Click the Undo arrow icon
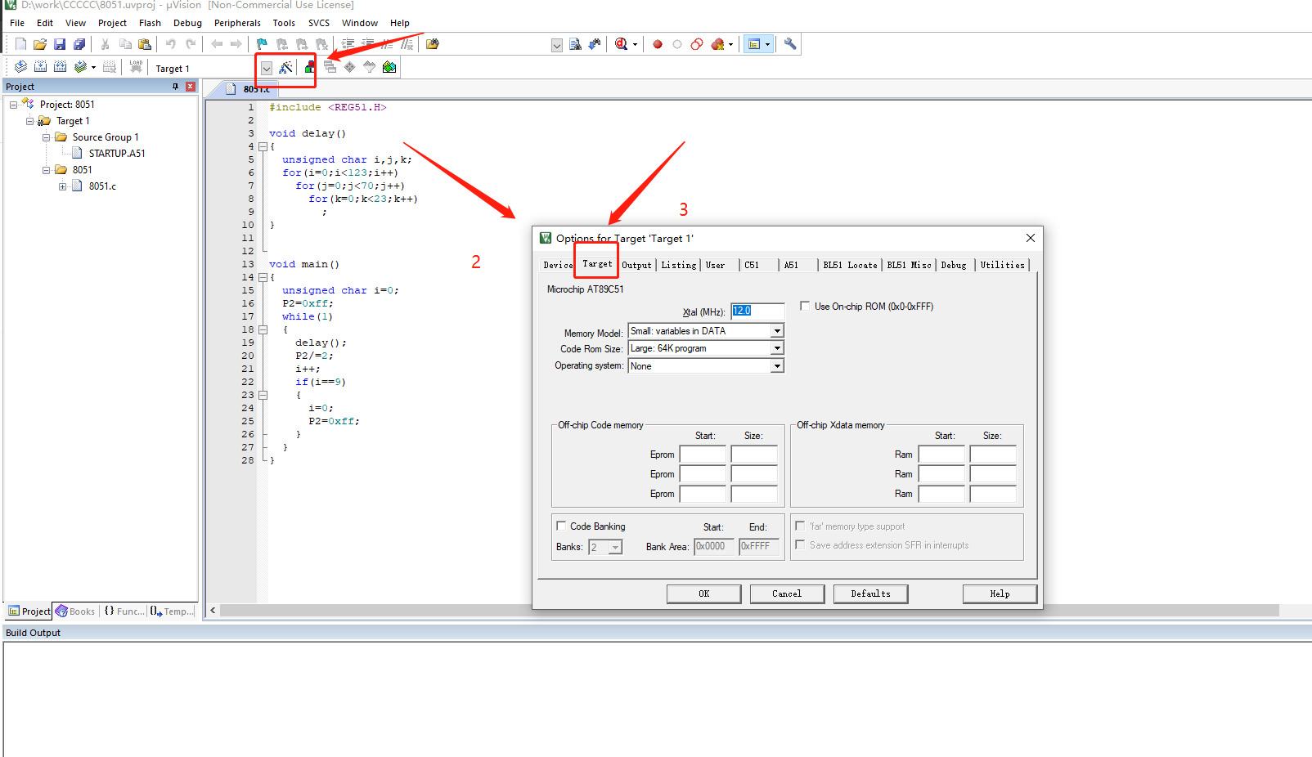Screen dimensions: 1312x757 (170, 44)
